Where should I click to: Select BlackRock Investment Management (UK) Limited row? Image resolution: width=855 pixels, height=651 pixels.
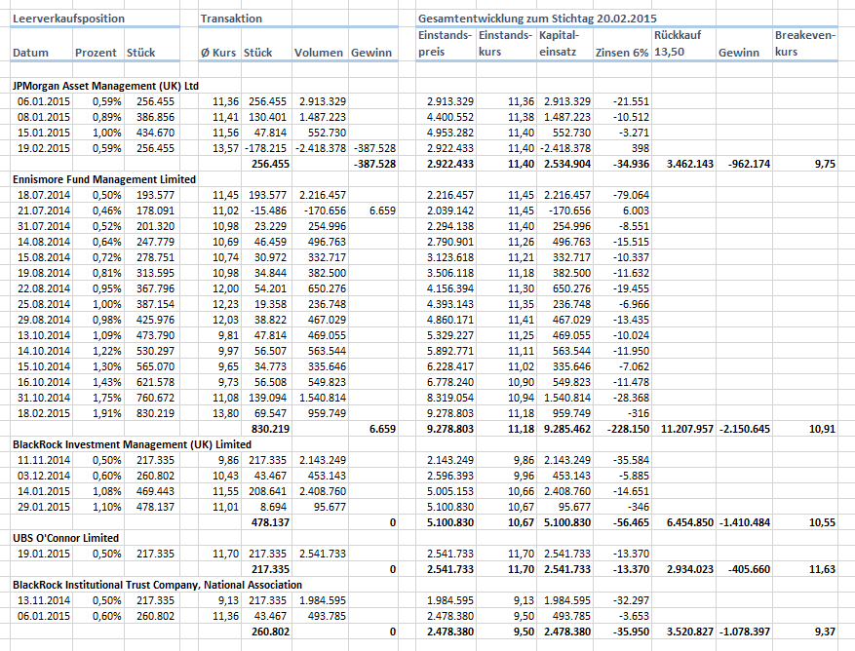(132, 444)
